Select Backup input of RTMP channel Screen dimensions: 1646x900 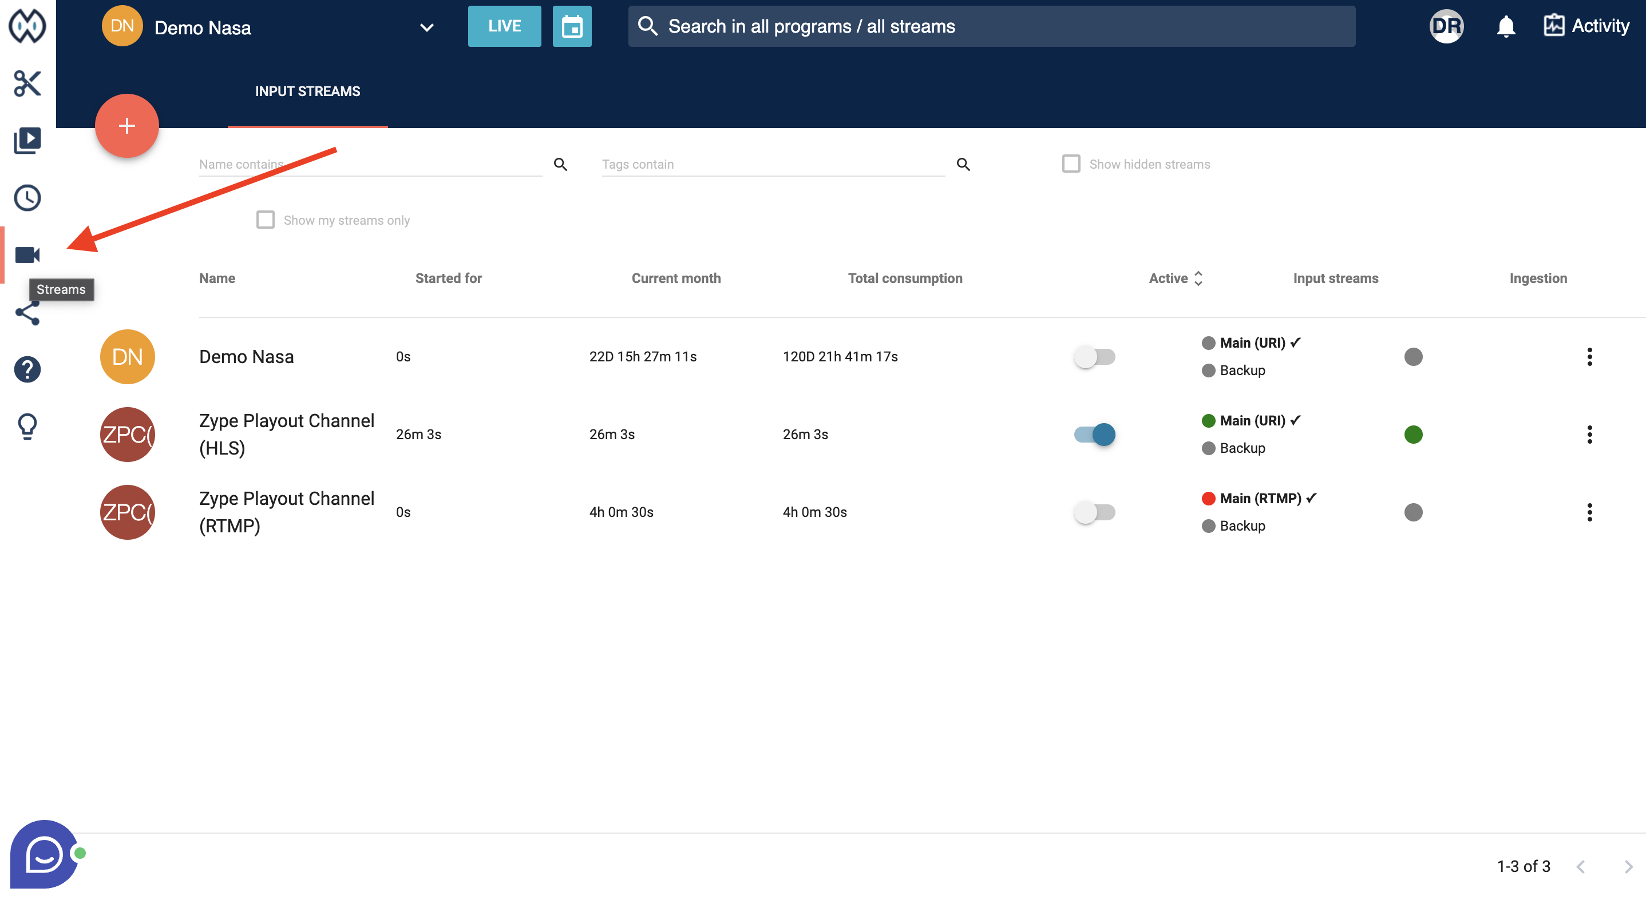click(x=1233, y=525)
